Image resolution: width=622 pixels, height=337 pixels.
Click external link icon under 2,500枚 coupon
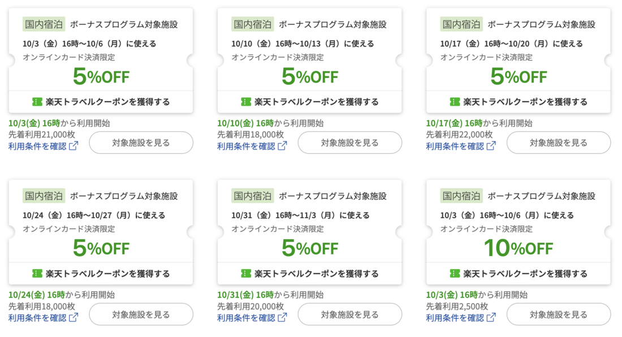coord(491,317)
